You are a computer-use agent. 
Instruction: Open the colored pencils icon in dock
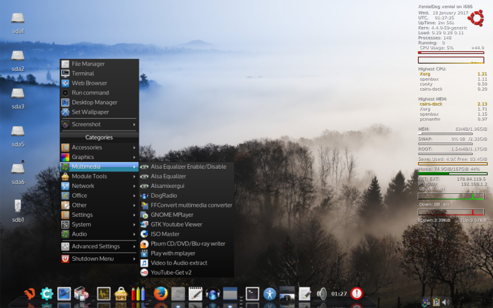tap(138, 294)
